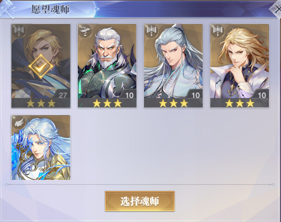
Task: Close the 愿望魂师 dialog
Action: tap(276, 9)
